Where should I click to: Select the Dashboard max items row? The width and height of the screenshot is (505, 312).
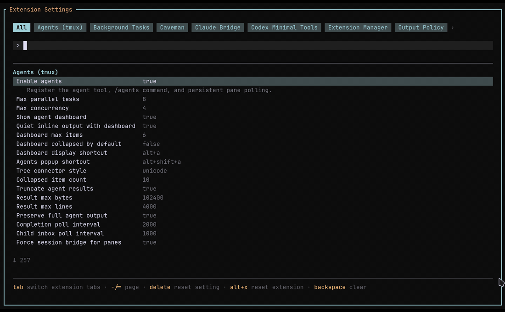pyautogui.click(x=253, y=135)
